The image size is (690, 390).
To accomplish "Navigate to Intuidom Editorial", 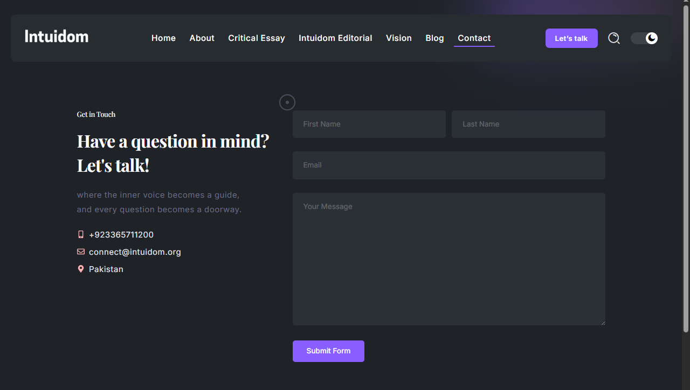I will click(335, 38).
